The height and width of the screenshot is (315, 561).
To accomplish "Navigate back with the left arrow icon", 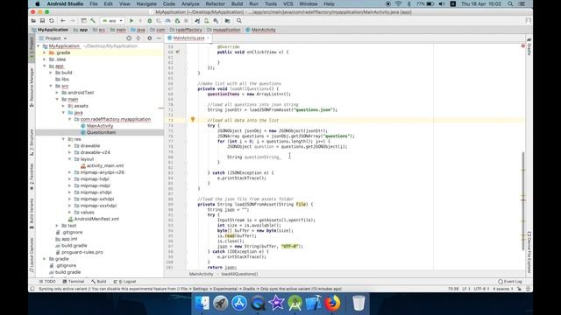I will tap(62, 21).
